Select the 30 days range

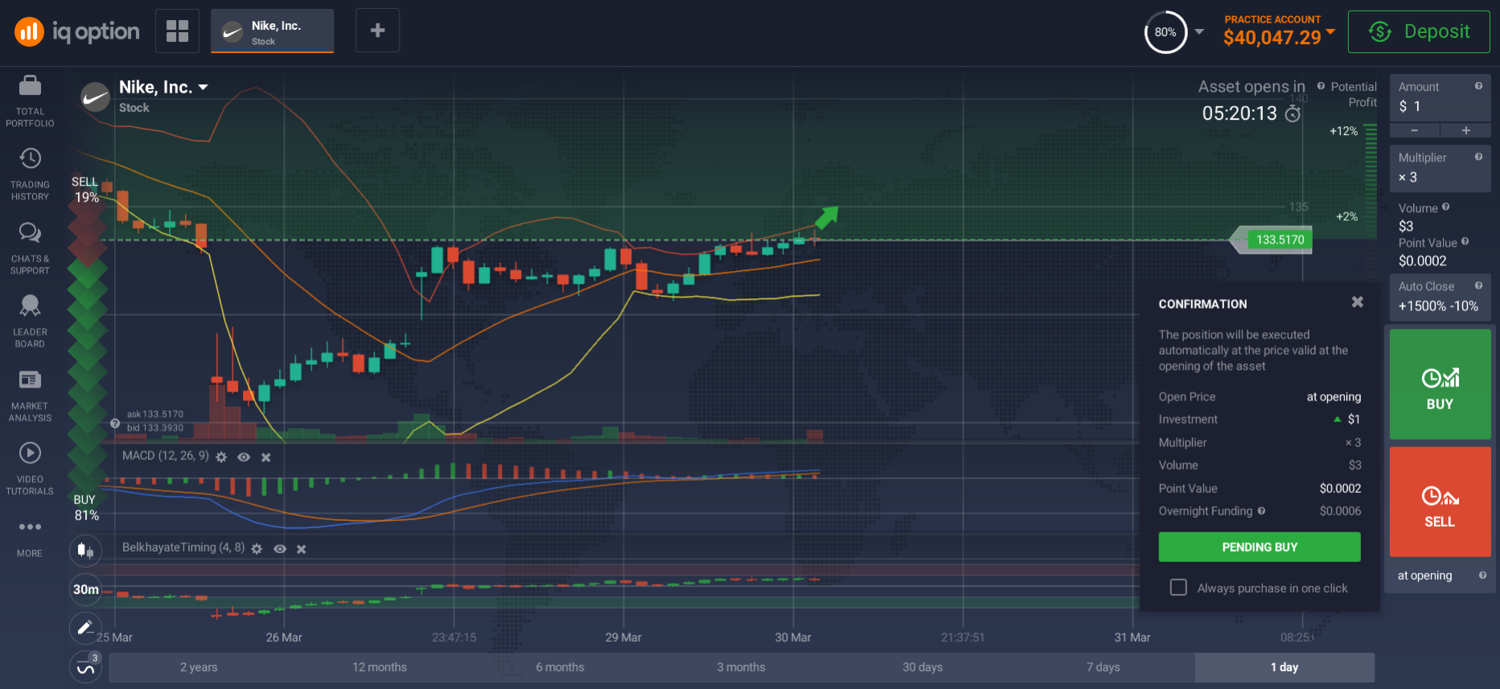click(x=923, y=667)
